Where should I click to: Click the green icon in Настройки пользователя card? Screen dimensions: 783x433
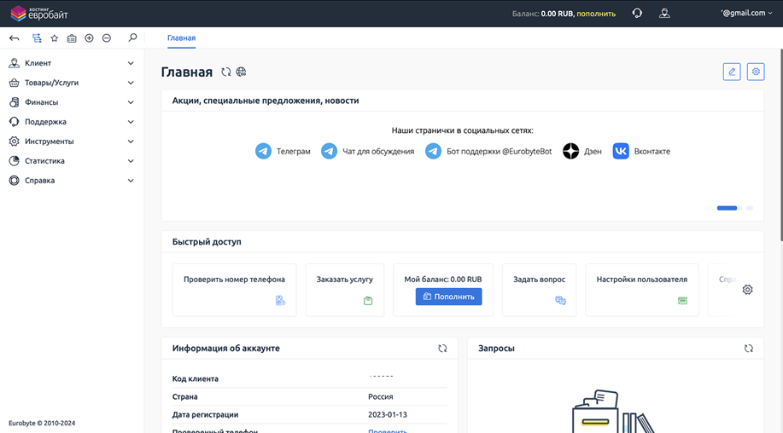(682, 301)
